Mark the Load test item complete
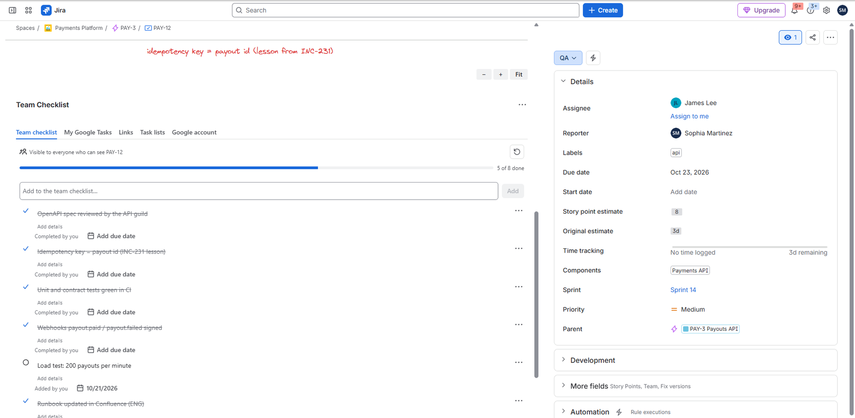Screen dimensions: 855x418 26,363
